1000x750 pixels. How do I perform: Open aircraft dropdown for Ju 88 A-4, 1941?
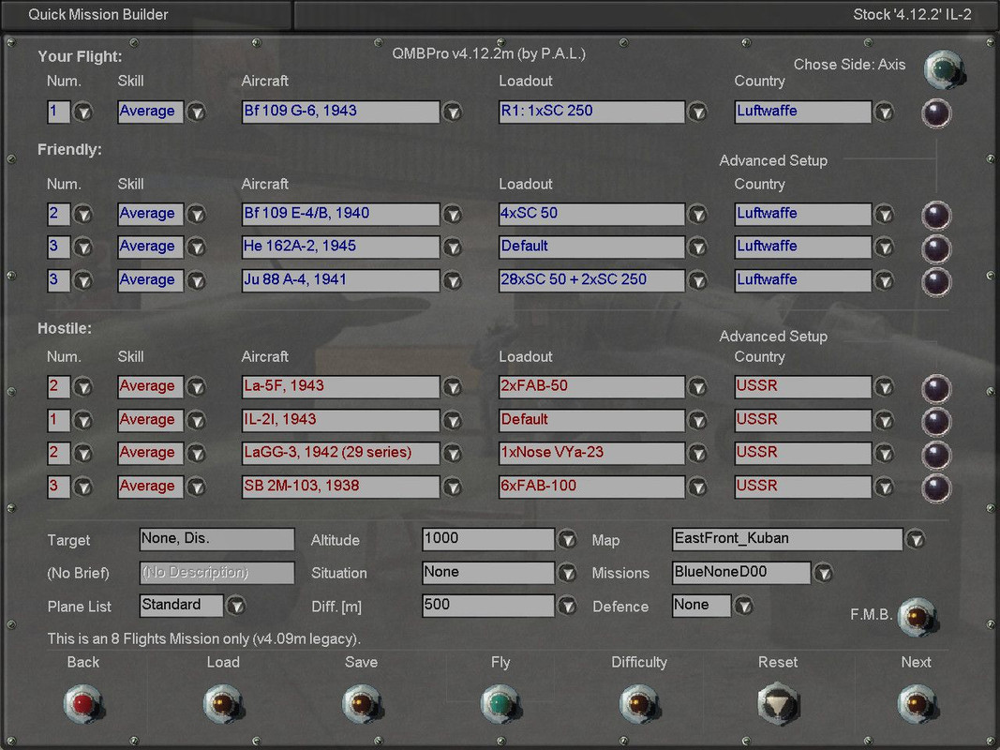click(x=452, y=280)
